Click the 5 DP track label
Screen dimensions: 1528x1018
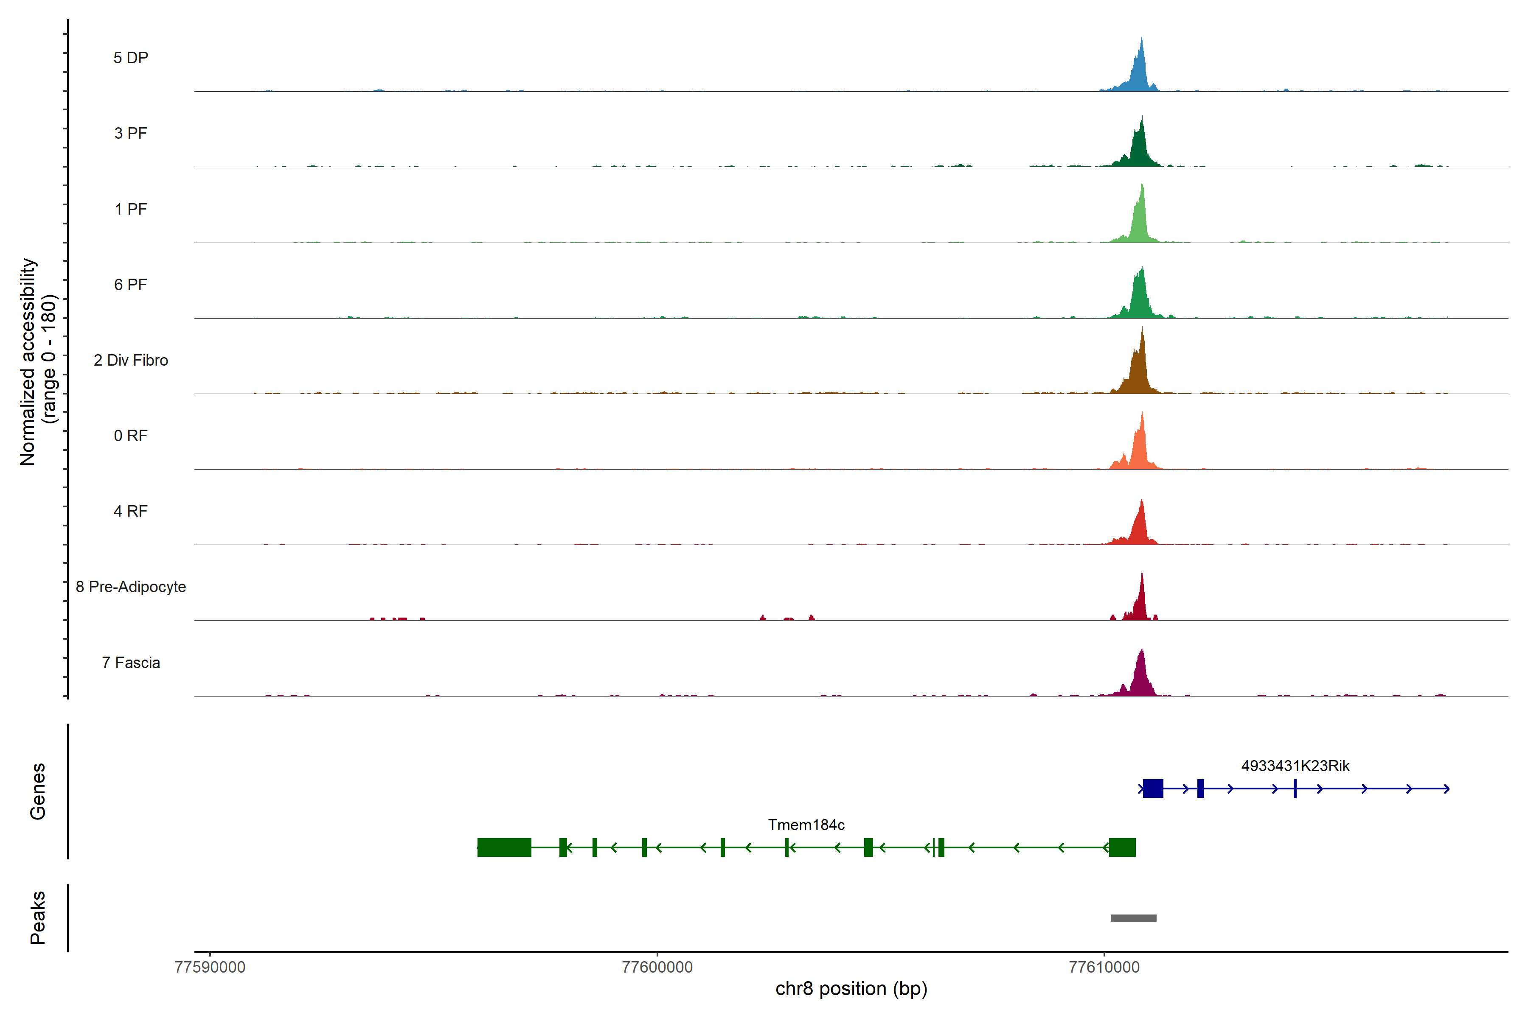click(x=131, y=58)
